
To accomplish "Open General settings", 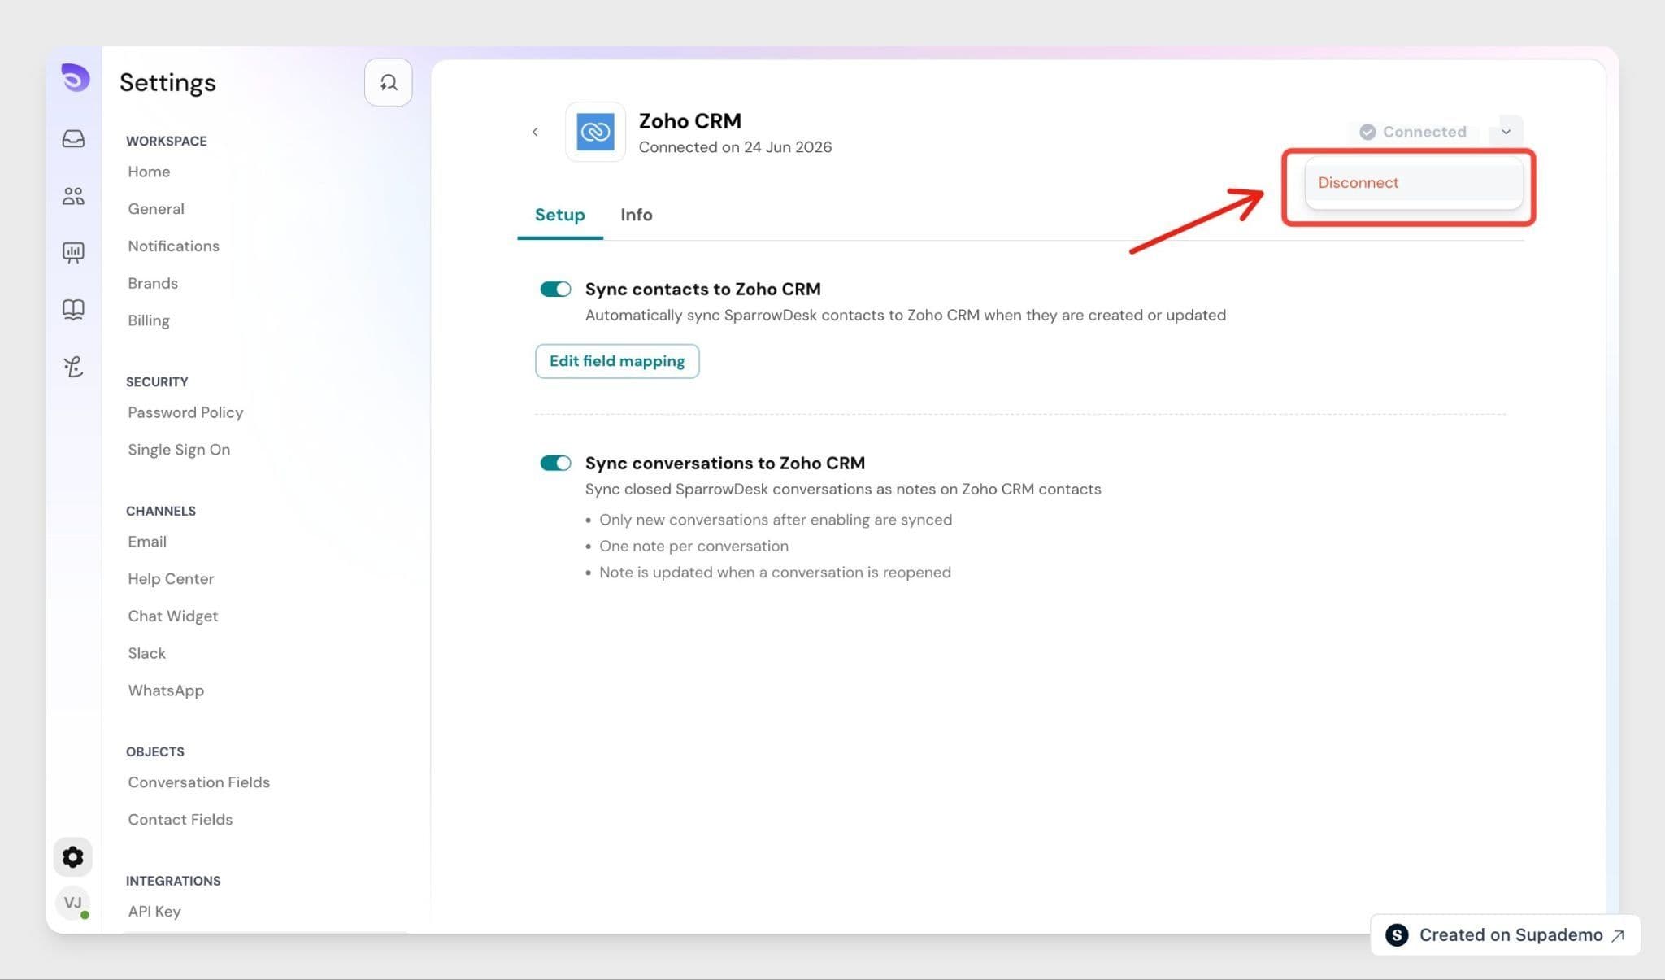I will [x=156, y=209].
